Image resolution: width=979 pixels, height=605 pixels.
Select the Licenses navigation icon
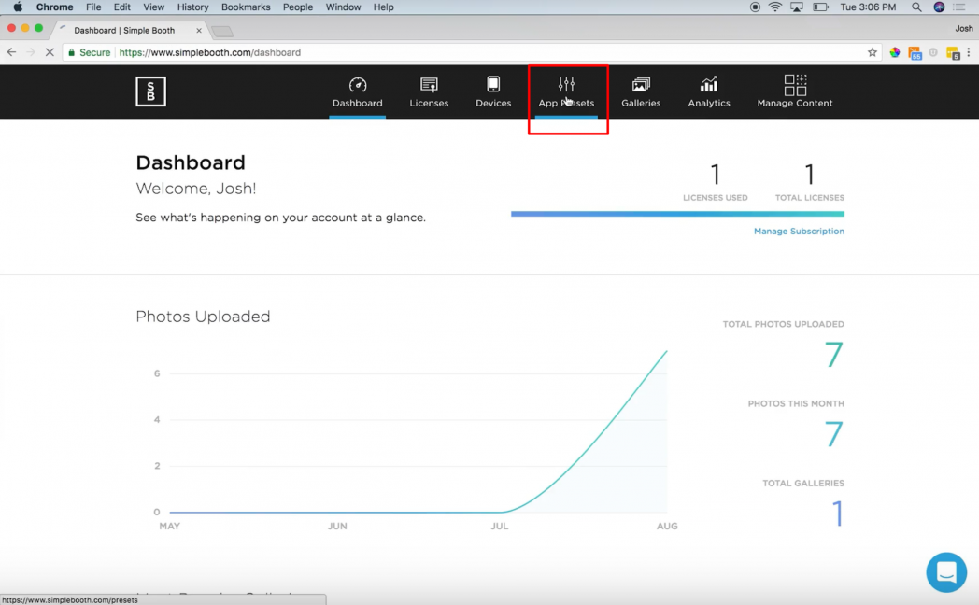pyautogui.click(x=429, y=83)
